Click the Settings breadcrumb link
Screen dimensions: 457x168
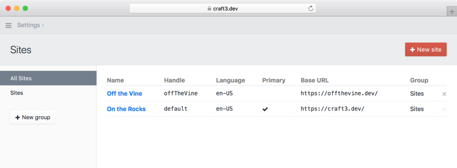(29, 25)
